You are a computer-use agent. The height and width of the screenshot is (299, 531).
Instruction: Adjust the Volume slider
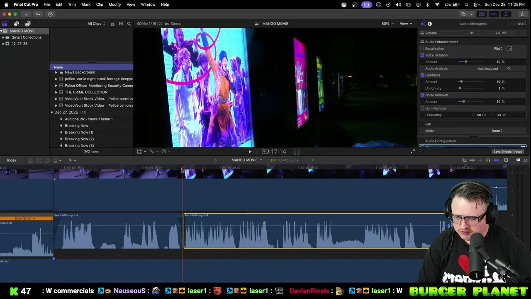(x=471, y=33)
